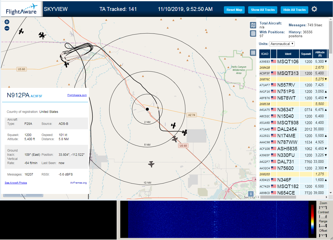Viewport: 333px width, 240px height.
Task: Adjust the spectrum Offset slider
Action: (x=323, y=235)
